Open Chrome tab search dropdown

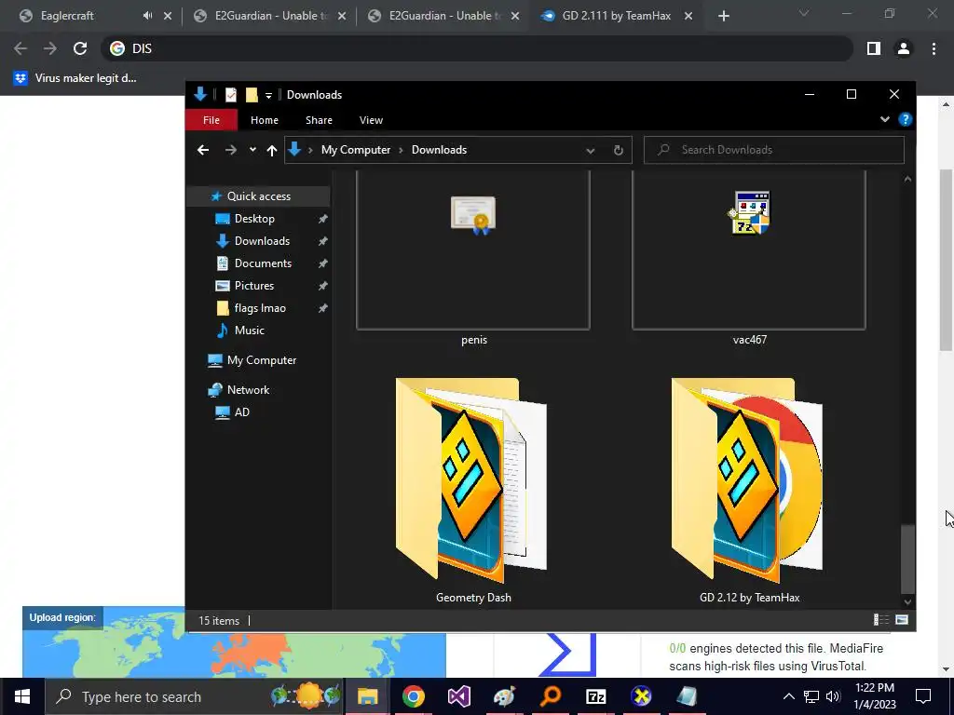click(804, 13)
